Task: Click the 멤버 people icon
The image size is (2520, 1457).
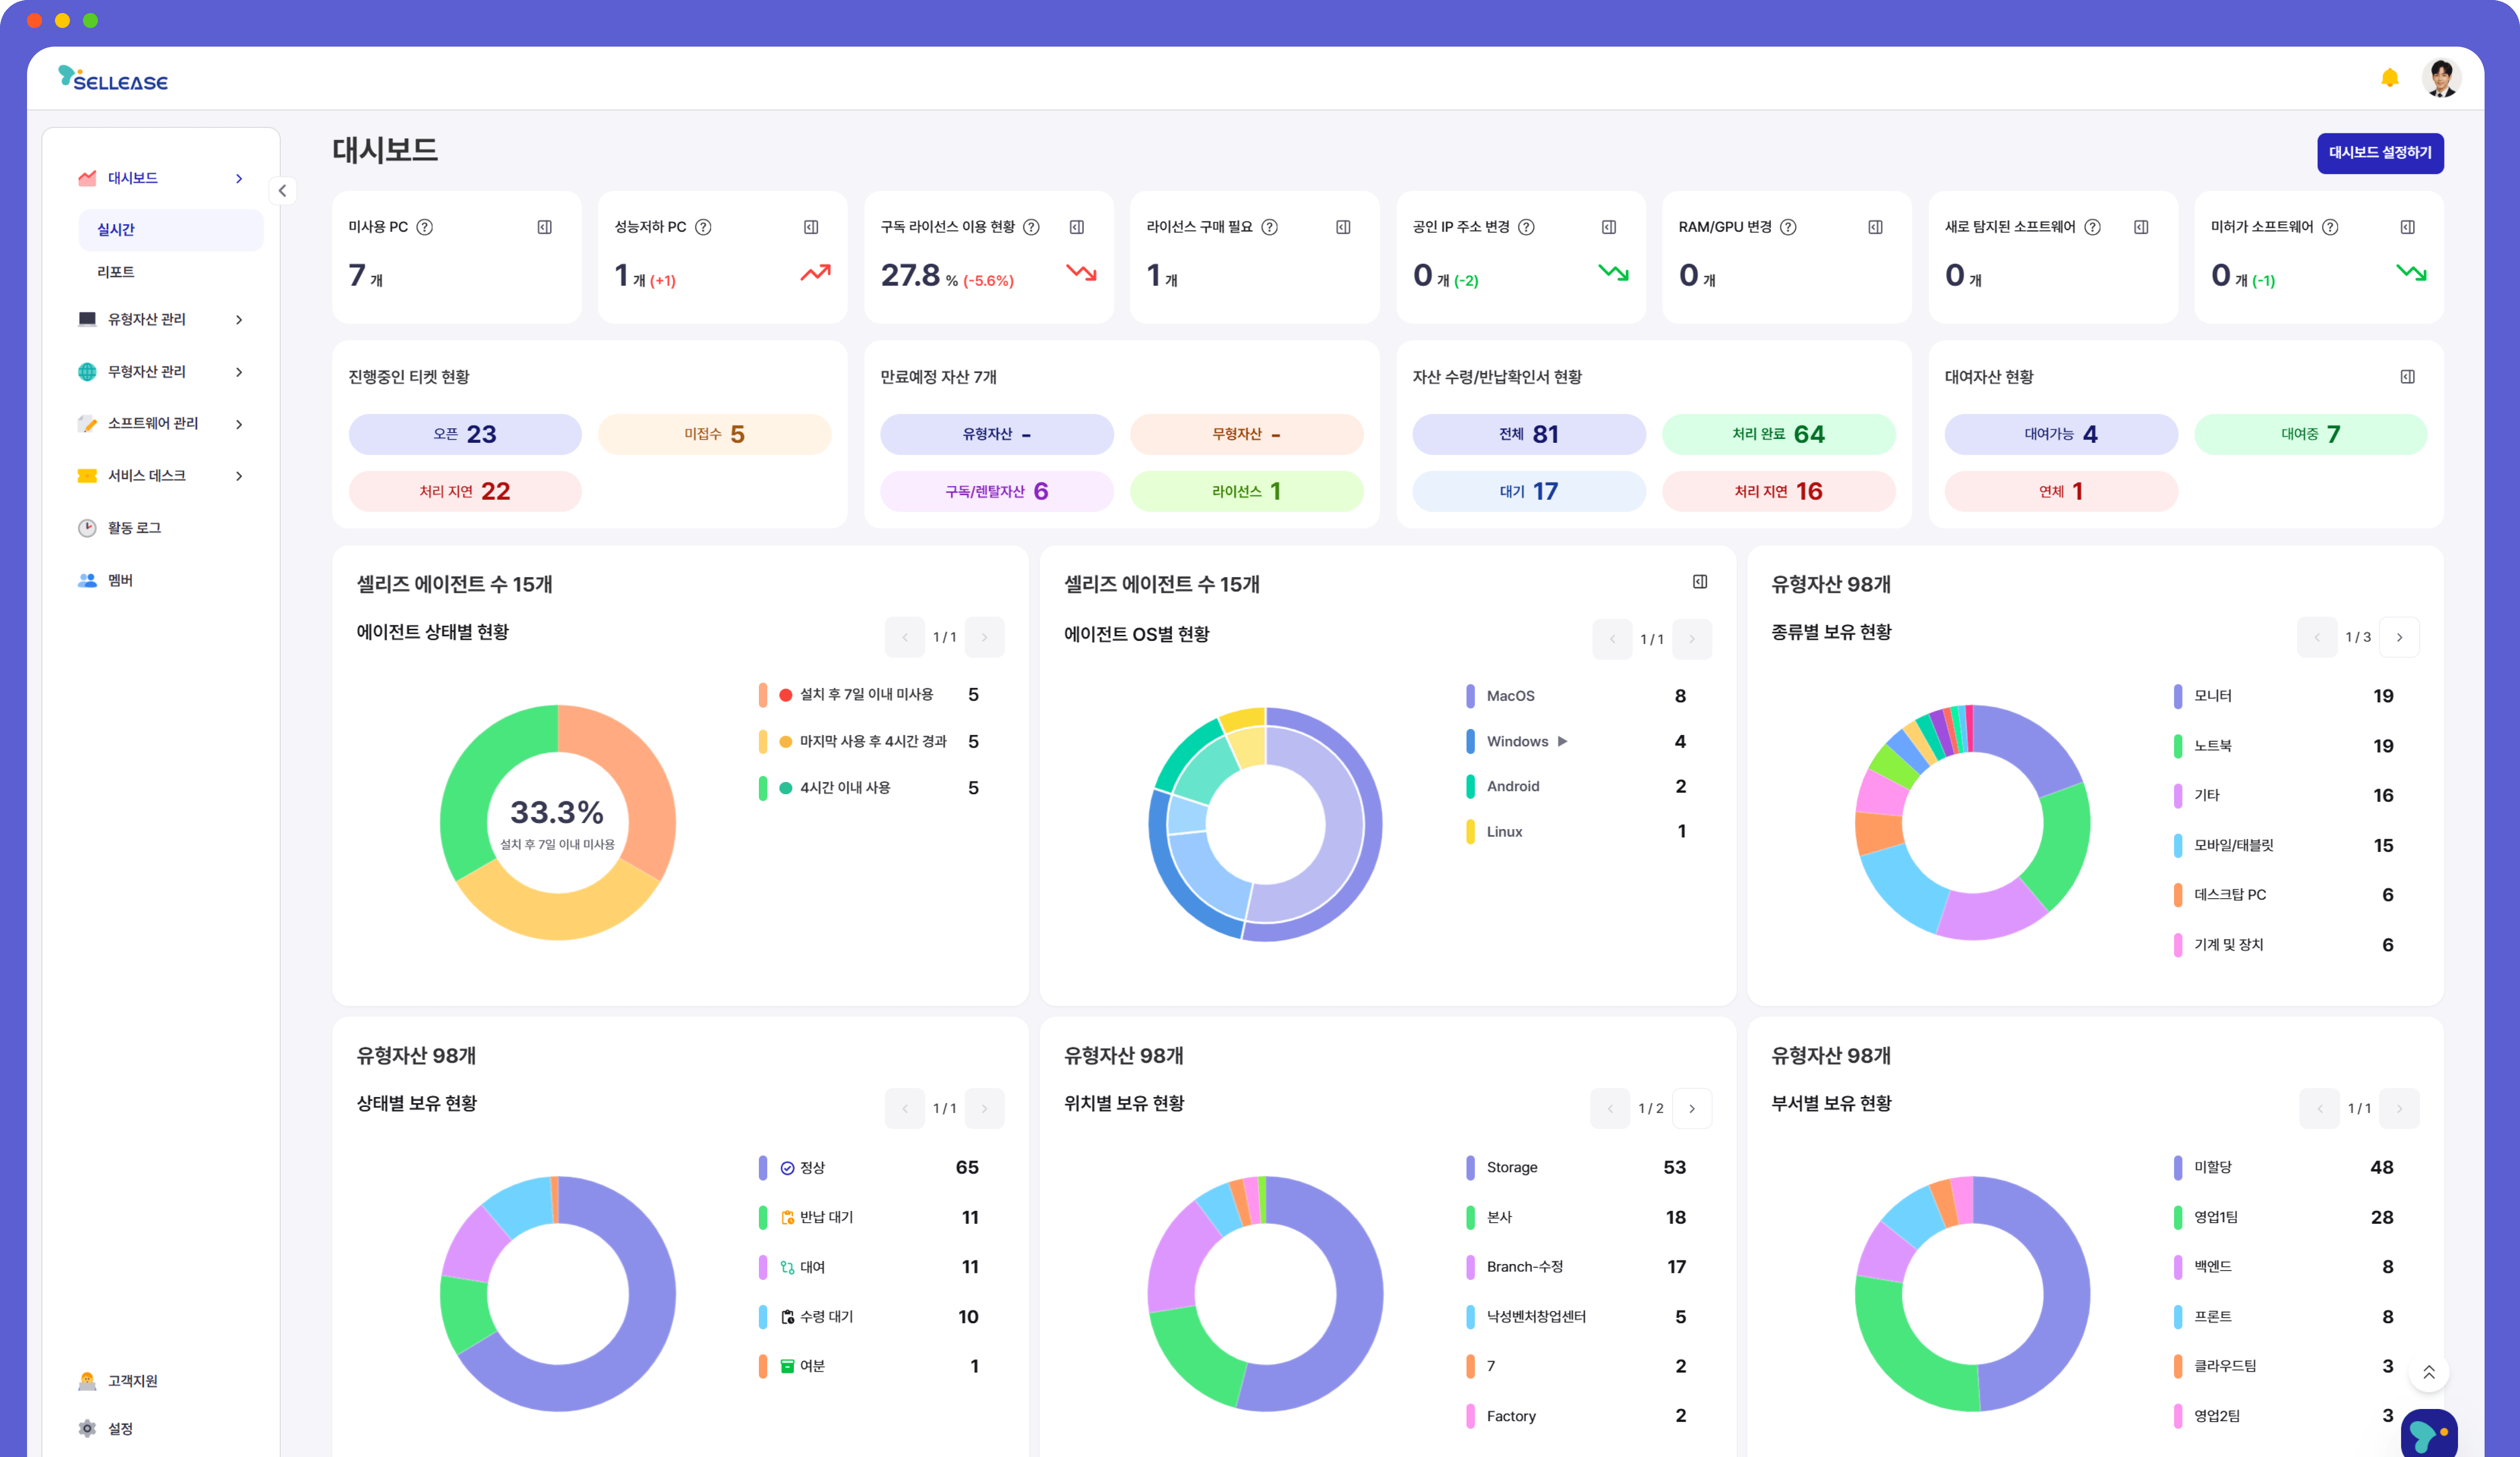Action: (87, 580)
